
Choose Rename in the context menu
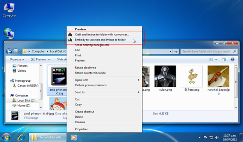tap(104, 122)
